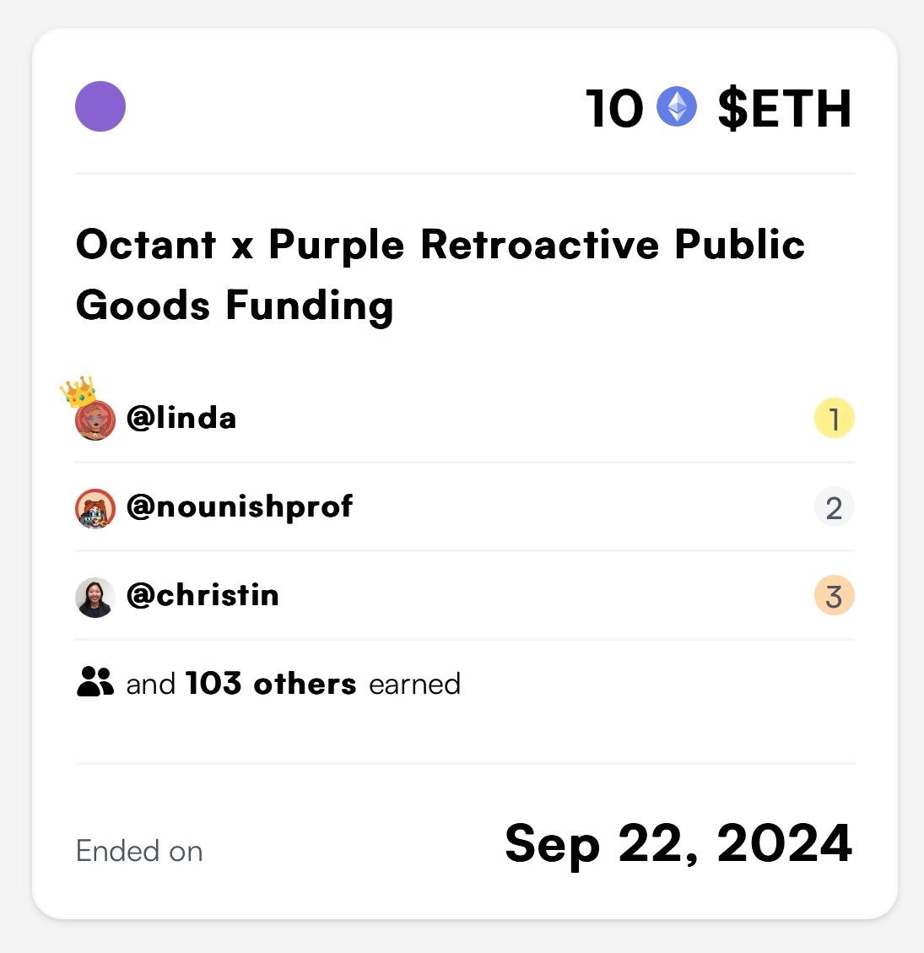Click the yellow rank 1 badge
This screenshot has width=924, height=953.
click(834, 419)
